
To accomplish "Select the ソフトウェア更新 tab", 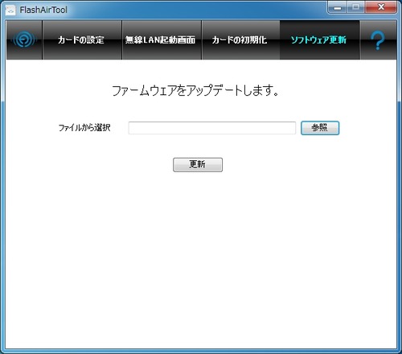I will tap(319, 40).
